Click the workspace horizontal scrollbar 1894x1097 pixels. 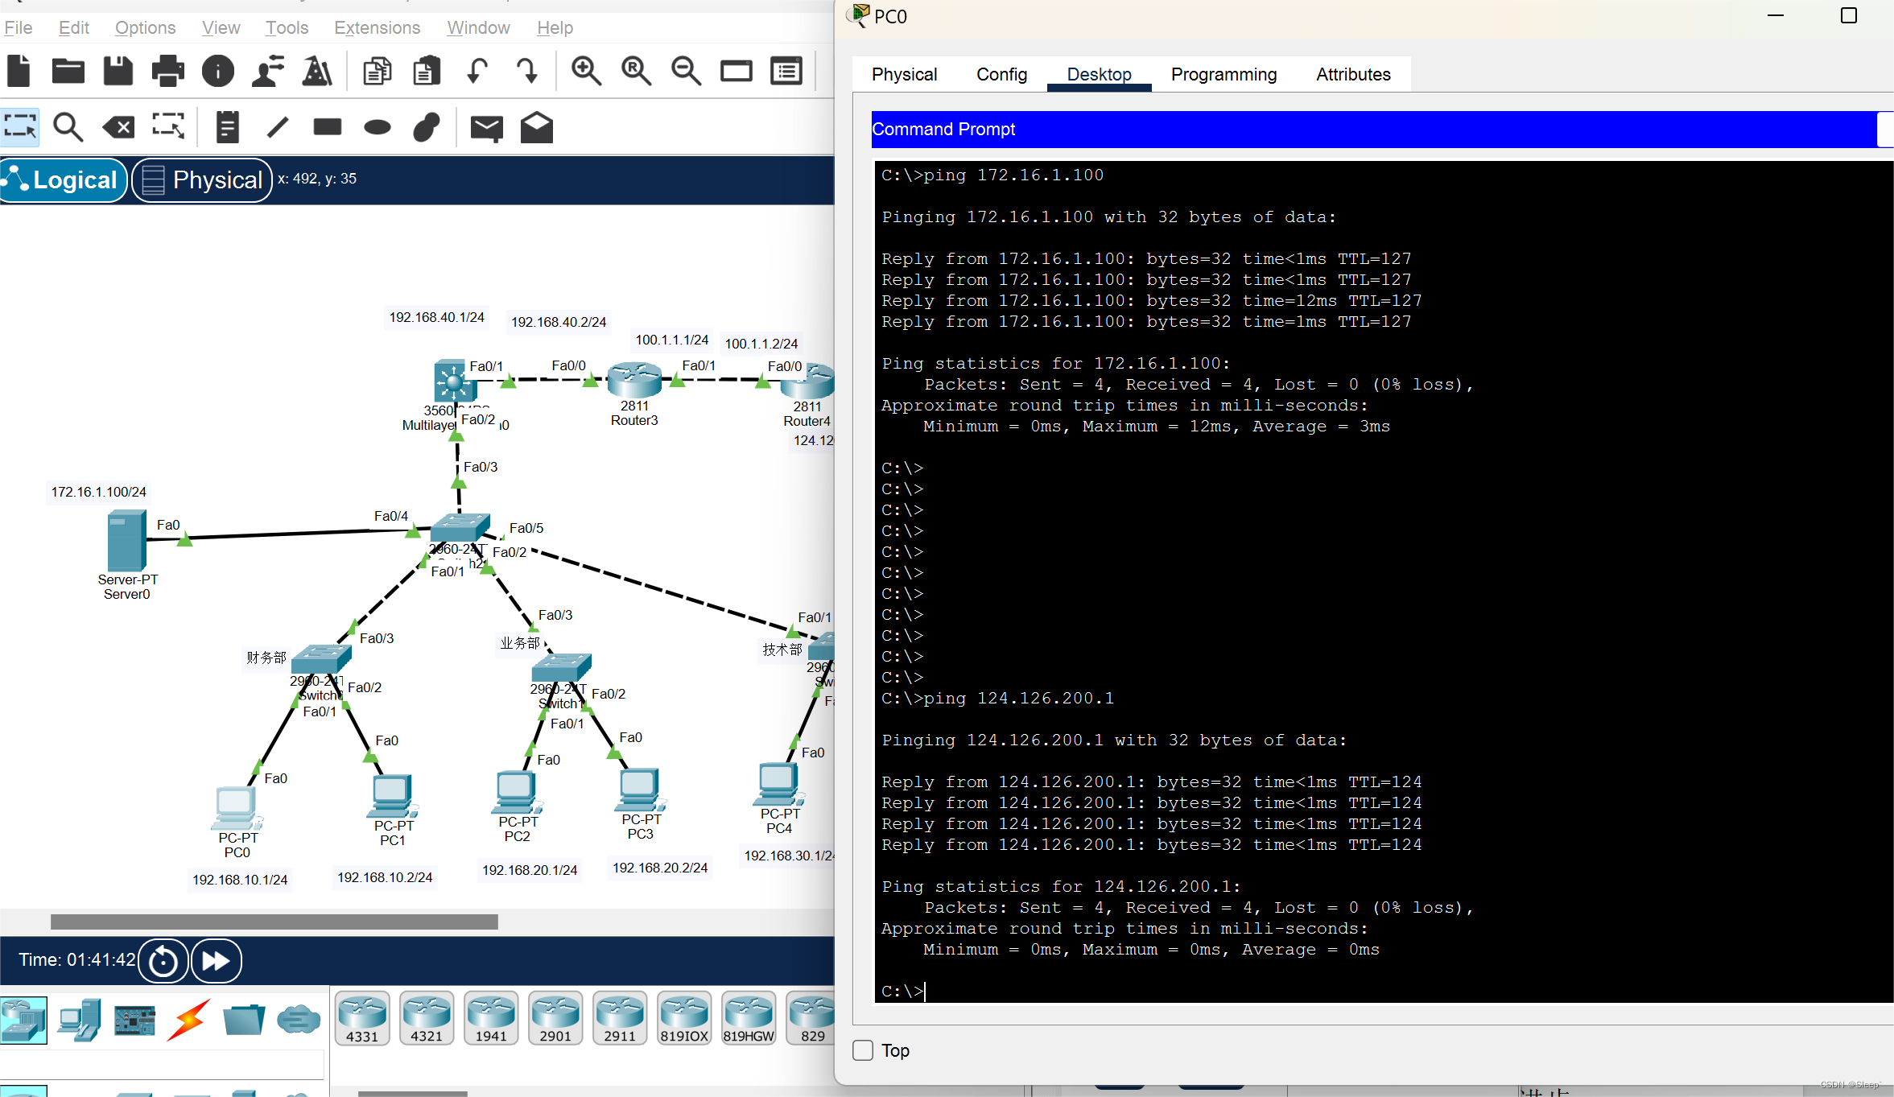click(274, 922)
